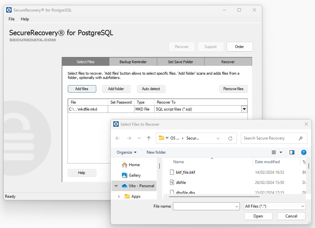Click the Back arrow in file dialog
Screen dimensions: 315x228
coord(118,139)
